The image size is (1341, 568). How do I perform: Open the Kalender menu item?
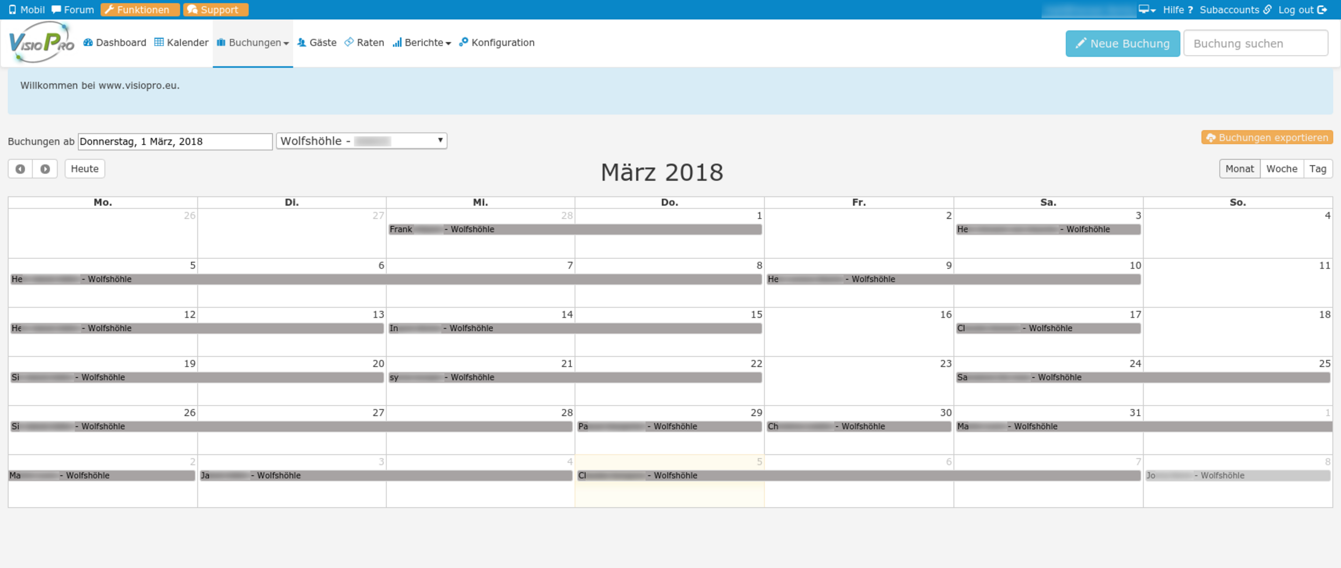pyautogui.click(x=181, y=43)
